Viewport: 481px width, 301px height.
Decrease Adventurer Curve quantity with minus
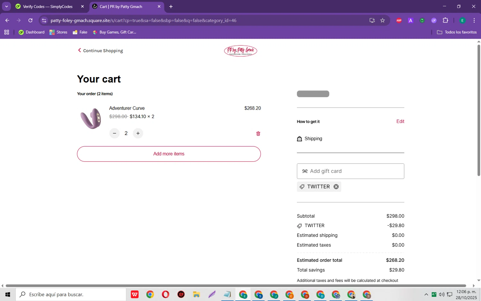(x=114, y=133)
